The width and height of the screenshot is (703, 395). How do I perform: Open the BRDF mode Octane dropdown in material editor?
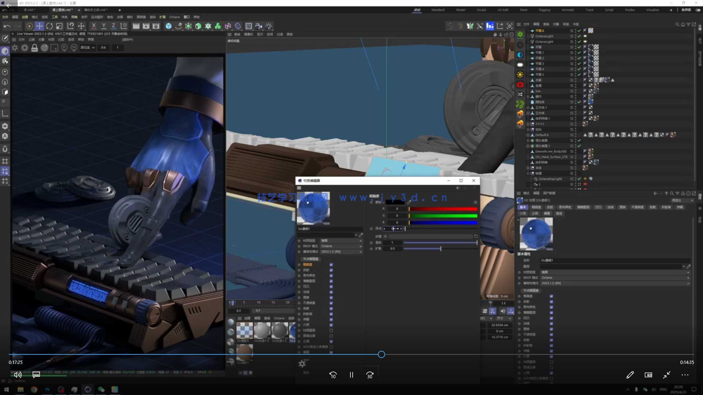pos(341,246)
